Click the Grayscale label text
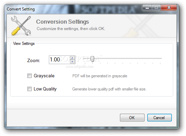Image resolution: width=186 pixels, height=136 pixels. (44, 76)
